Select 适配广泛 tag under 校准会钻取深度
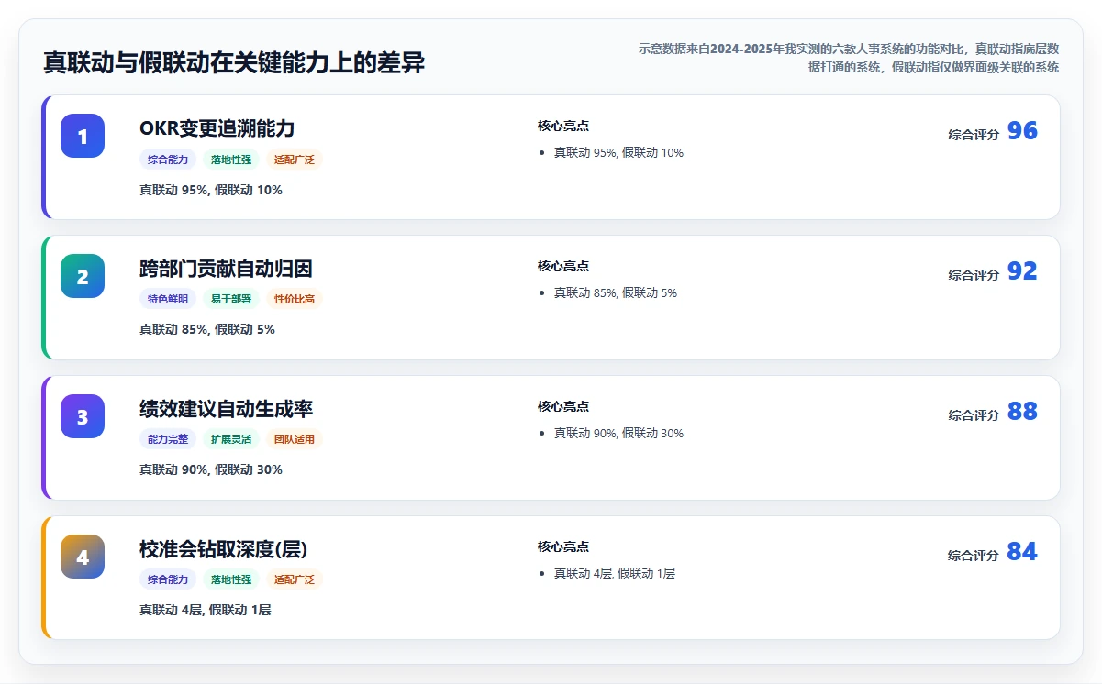 coord(295,579)
